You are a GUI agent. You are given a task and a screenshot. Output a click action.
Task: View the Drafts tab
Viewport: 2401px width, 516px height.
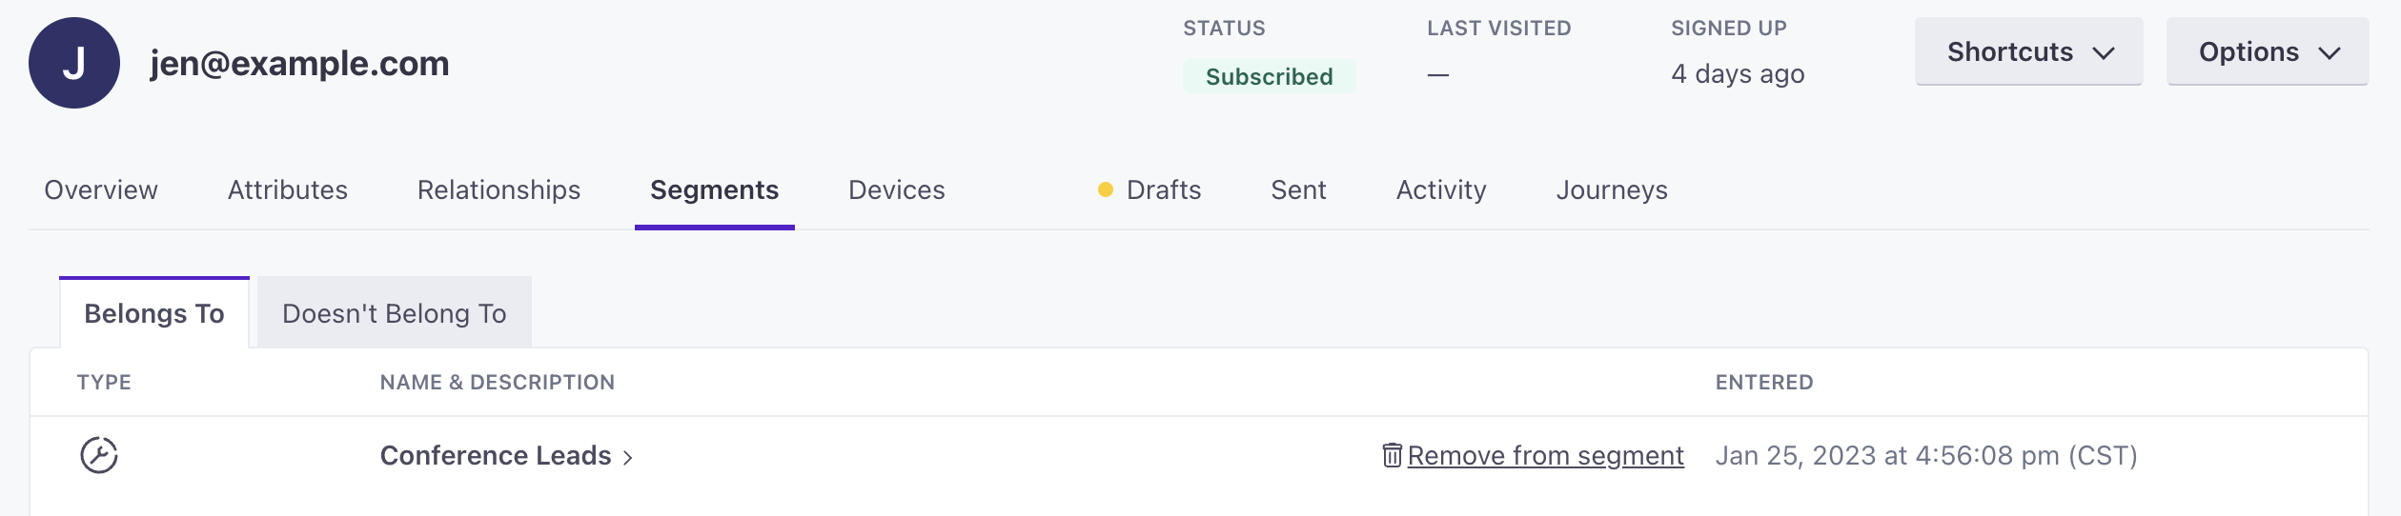1164,189
